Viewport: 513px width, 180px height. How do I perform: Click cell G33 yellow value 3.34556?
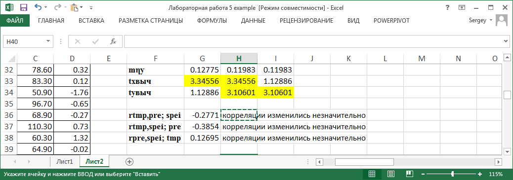coord(202,81)
